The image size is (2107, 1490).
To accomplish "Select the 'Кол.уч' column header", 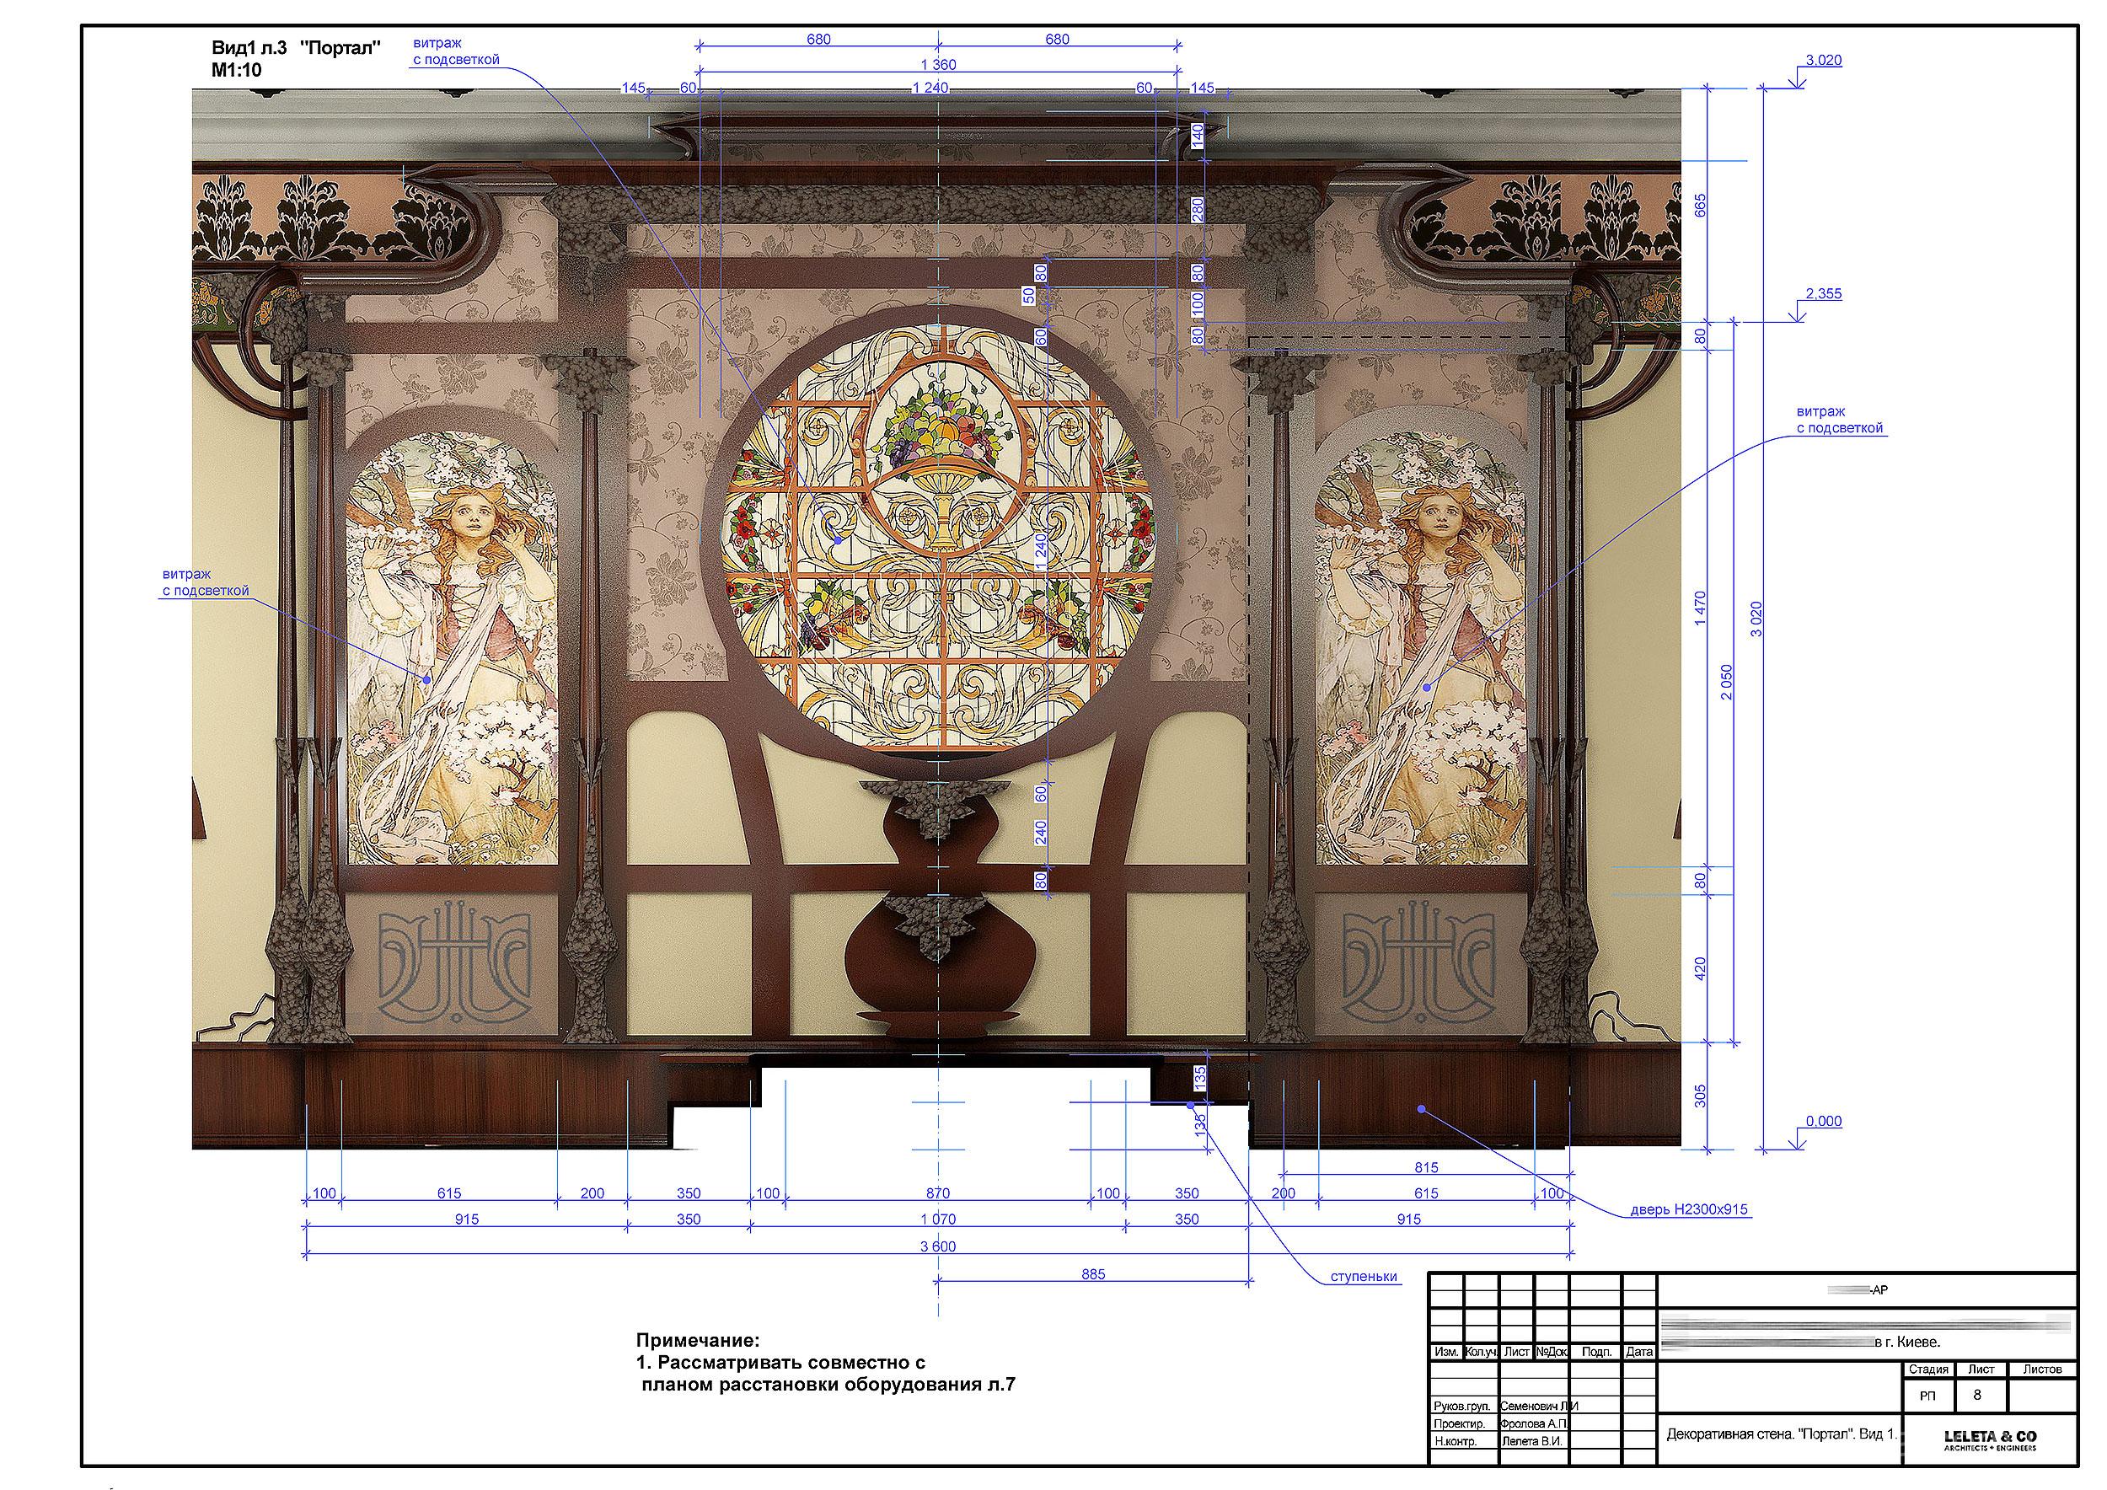I will [1481, 1353].
